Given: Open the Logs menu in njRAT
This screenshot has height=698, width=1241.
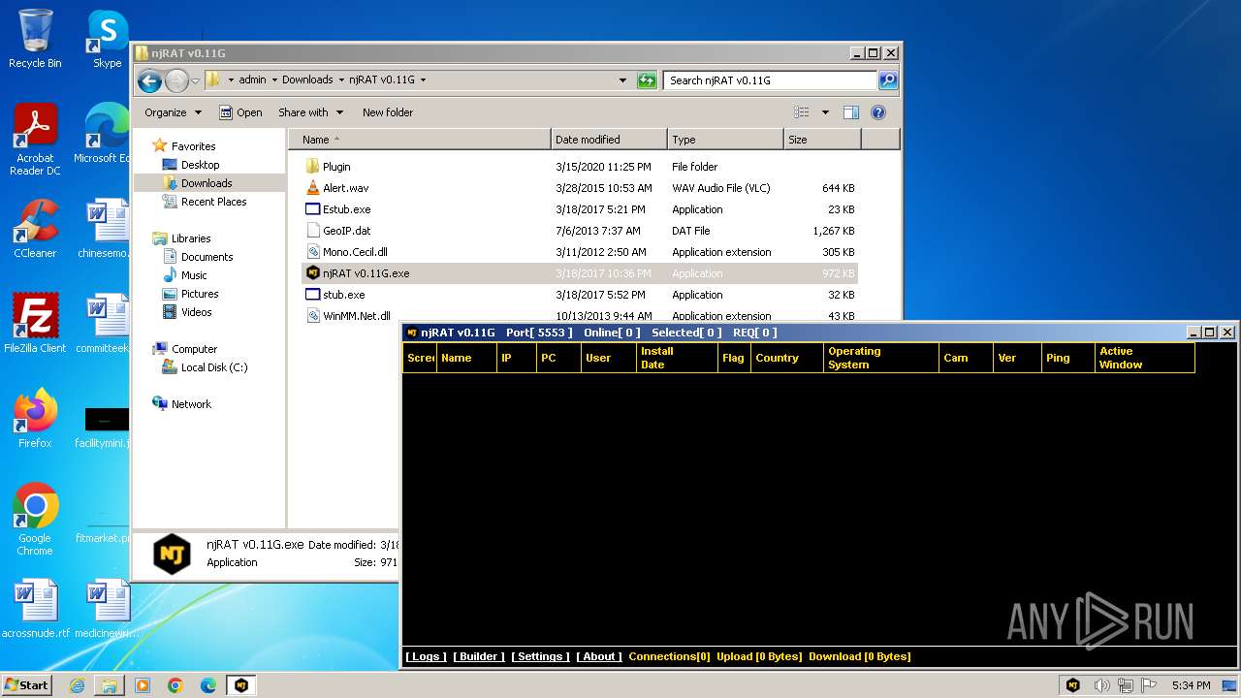Looking at the screenshot, I should (x=426, y=656).
